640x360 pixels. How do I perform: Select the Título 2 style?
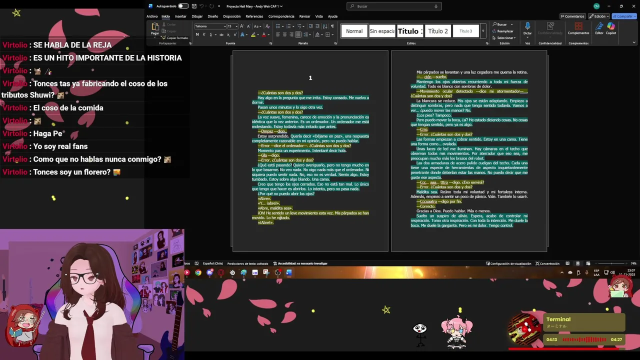(x=438, y=31)
